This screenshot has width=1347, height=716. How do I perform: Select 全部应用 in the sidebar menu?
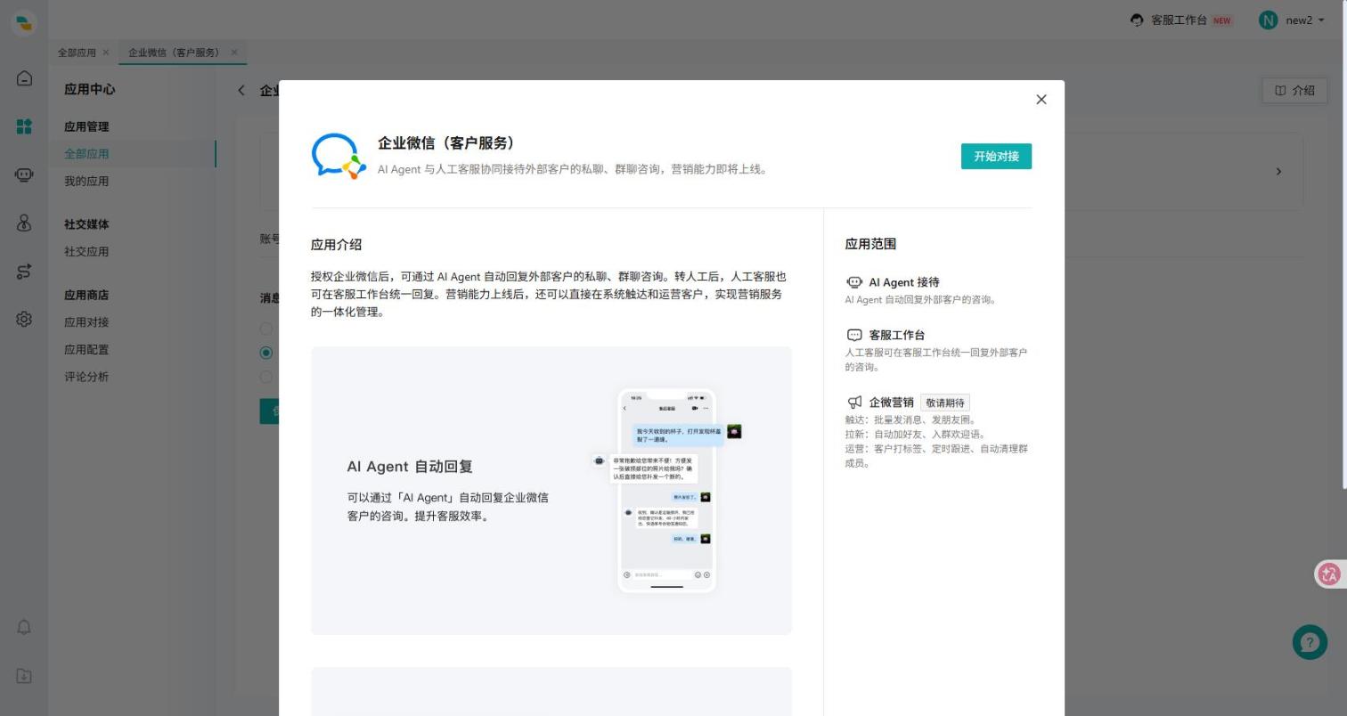click(86, 154)
